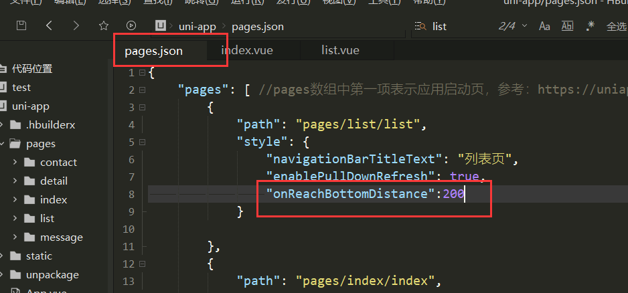The height and width of the screenshot is (293, 628).
Task: Click line number 8 in gutter
Action: click(131, 194)
